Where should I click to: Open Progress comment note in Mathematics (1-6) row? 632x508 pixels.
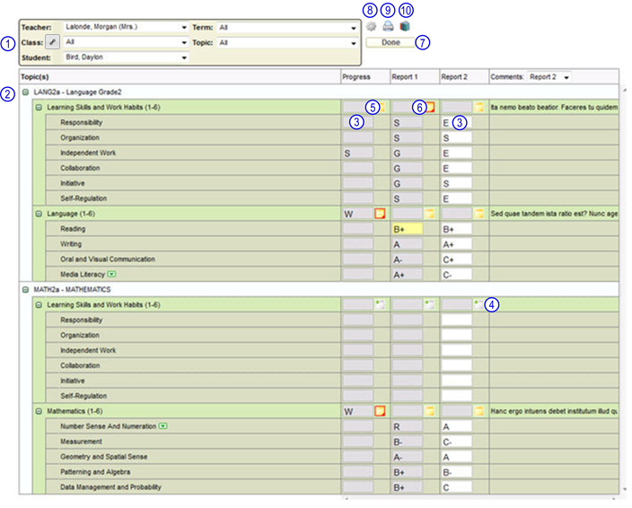coord(380,411)
